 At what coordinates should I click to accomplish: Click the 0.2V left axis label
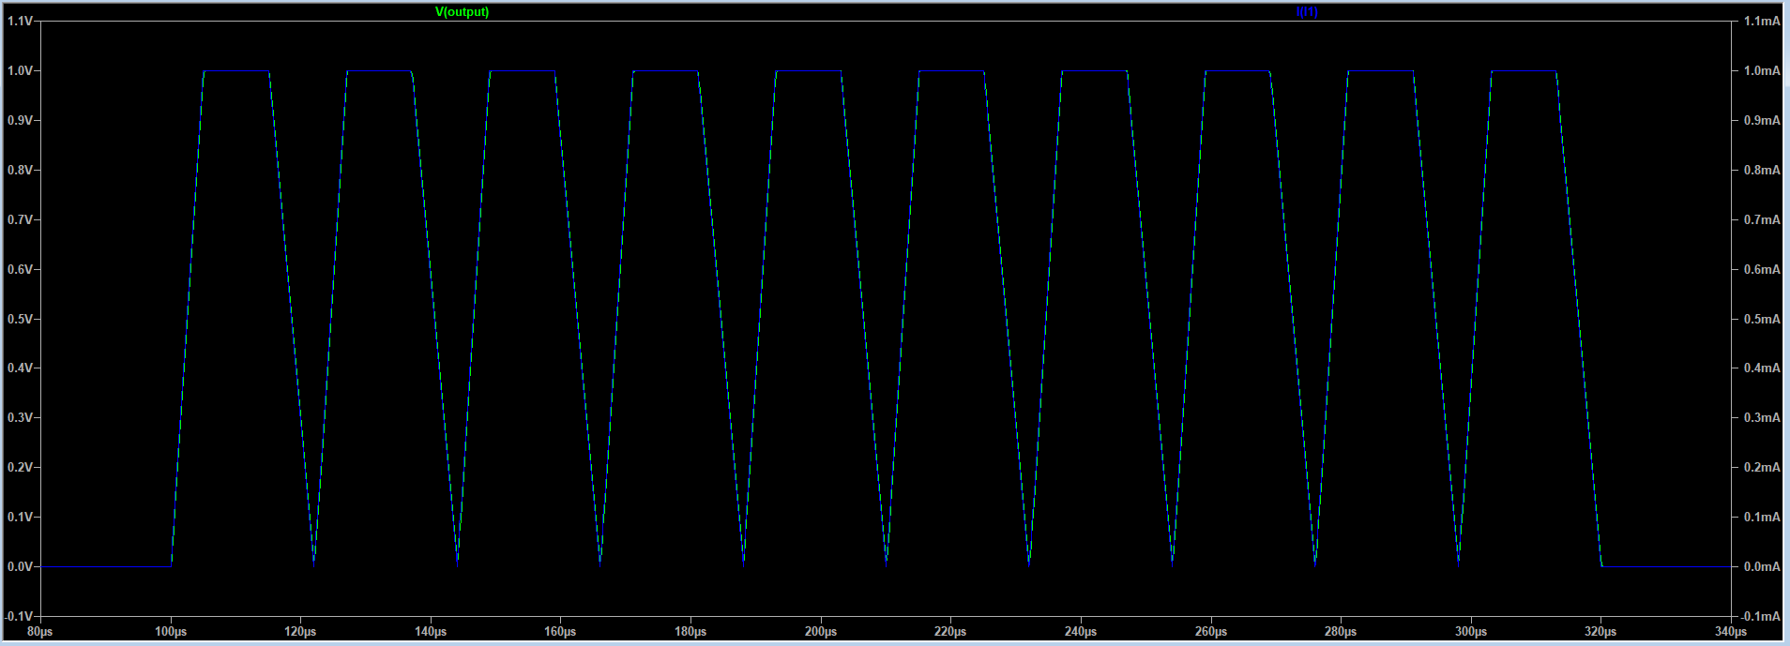click(x=20, y=468)
